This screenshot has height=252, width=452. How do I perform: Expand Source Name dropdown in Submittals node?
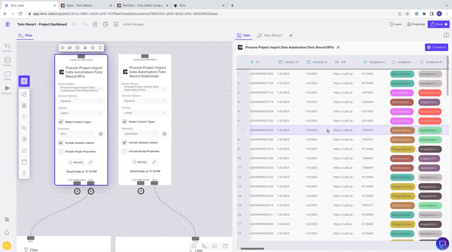tap(145, 89)
